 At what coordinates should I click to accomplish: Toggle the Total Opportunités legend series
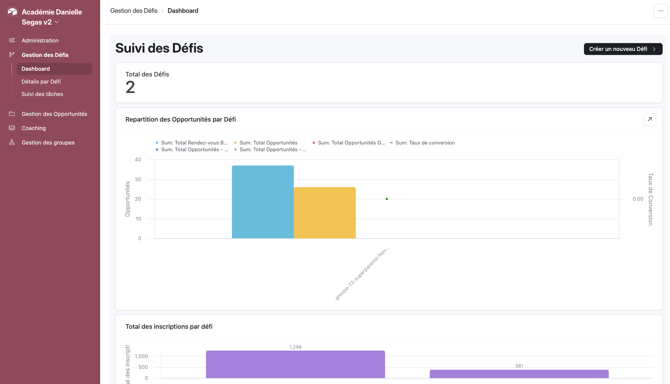click(x=268, y=142)
